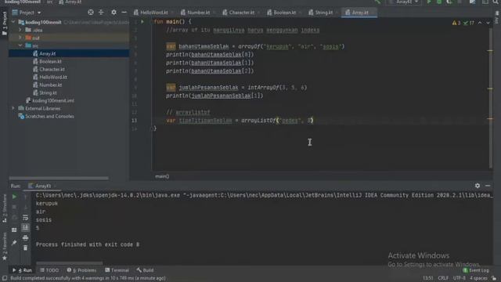This screenshot has height=282, width=501.
Task: Click CRLF line separator in status bar
Action: coord(443,278)
